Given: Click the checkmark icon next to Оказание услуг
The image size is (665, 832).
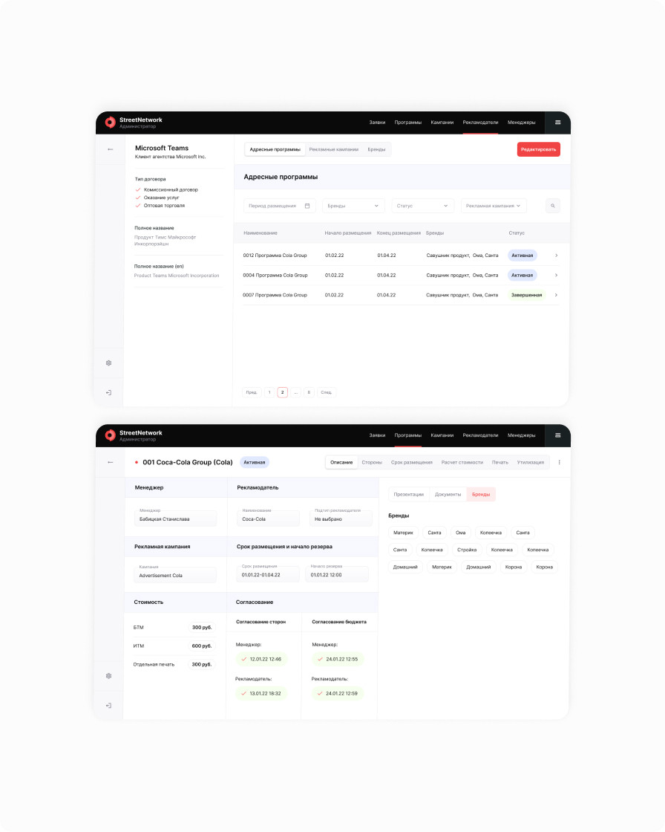Looking at the screenshot, I should coord(138,198).
